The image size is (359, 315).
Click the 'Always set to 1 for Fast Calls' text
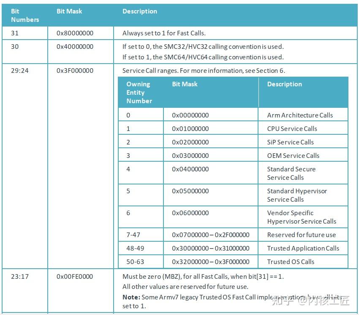(164, 33)
